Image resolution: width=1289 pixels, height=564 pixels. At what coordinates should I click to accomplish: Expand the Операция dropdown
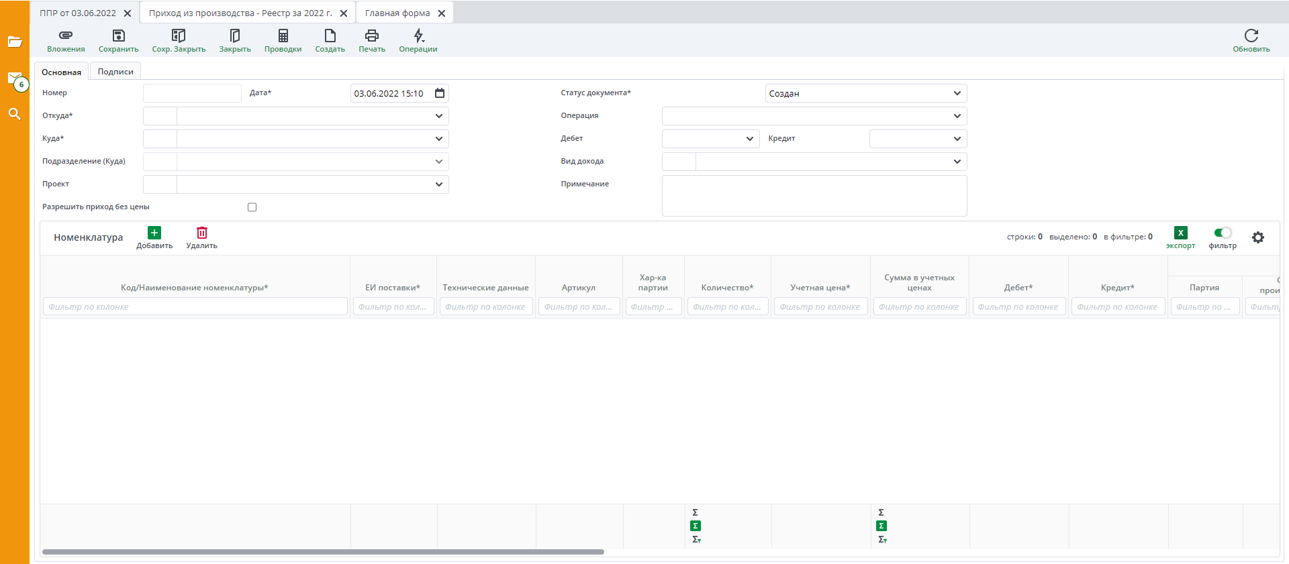(x=957, y=116)
